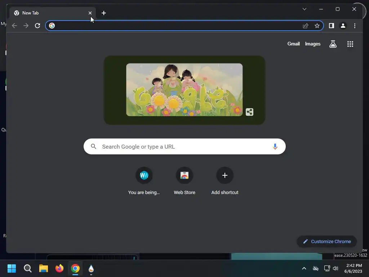The image size is (369, 277).
Task: Open the You are being... shortcut
Action: click(144, 181)
